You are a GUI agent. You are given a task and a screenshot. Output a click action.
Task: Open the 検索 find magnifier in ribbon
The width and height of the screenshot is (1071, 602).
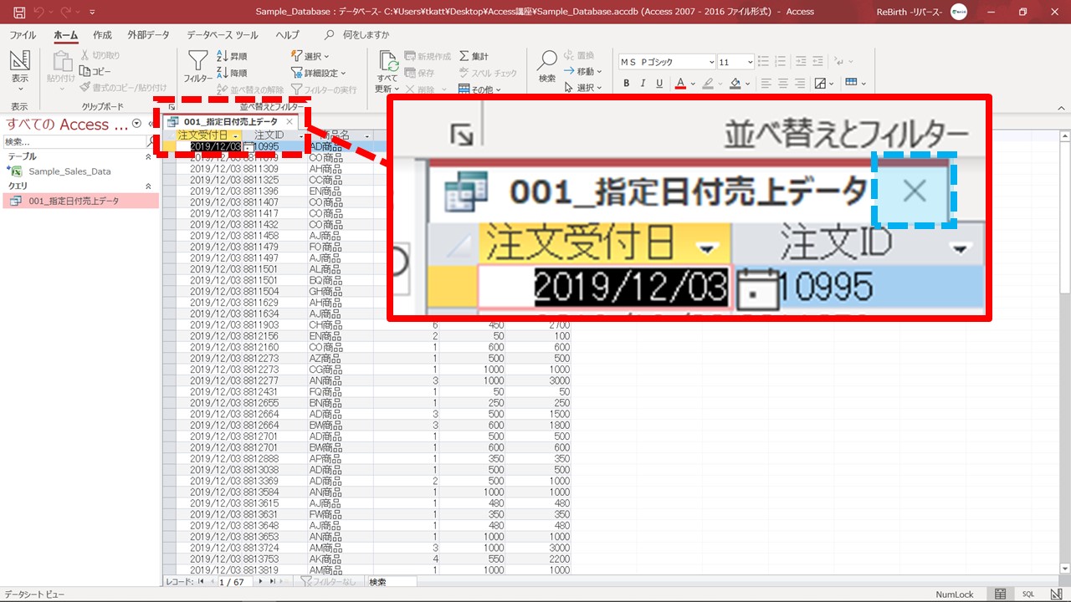546,64
